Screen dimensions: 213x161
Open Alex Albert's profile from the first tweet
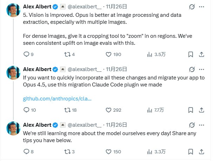tap(37, 6)
